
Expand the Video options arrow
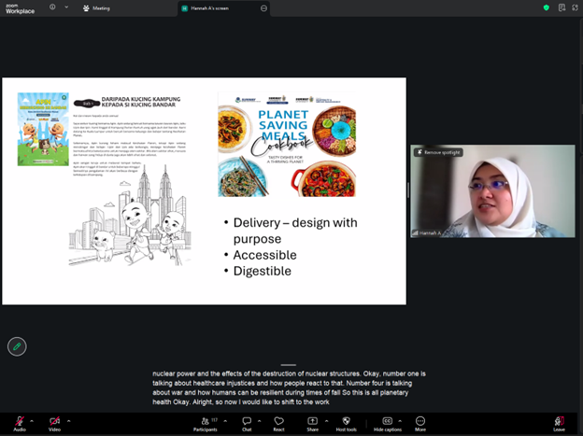(x=68, y=420)
